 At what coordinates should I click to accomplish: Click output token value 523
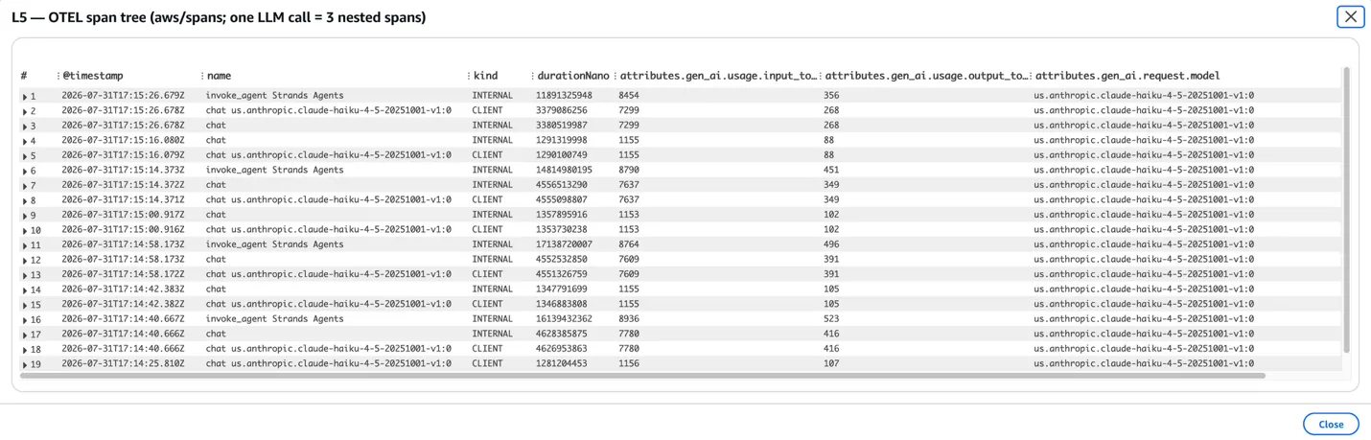(831, 318)
